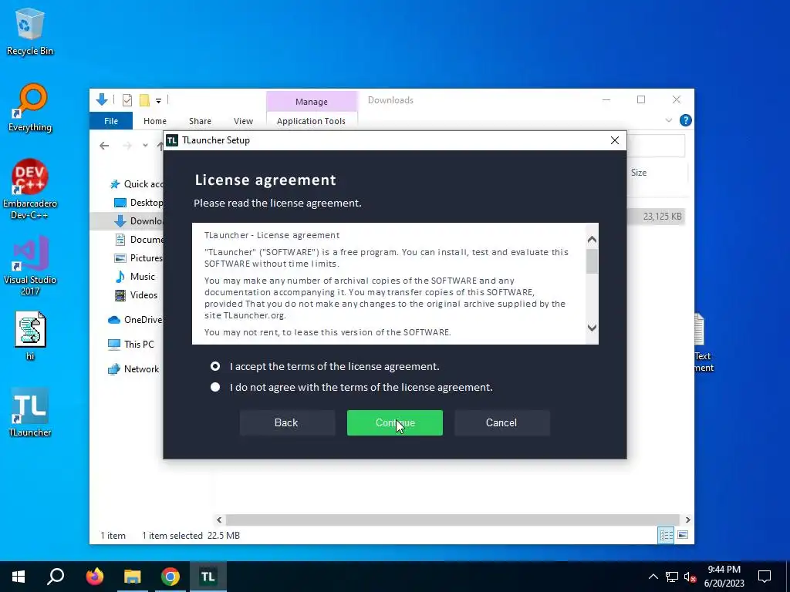Select Pictures in navigation pane
790x592 pixels.
(138, 258)
